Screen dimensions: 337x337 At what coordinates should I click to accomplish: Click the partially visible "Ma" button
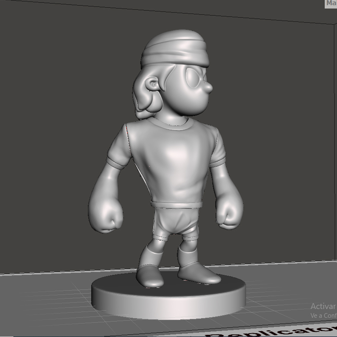pyautogui.click(x=331, y=4)
